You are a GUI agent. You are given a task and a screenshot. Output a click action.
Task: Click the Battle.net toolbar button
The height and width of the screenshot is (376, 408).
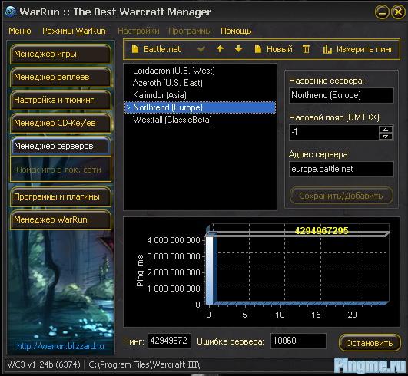point(156,49)
